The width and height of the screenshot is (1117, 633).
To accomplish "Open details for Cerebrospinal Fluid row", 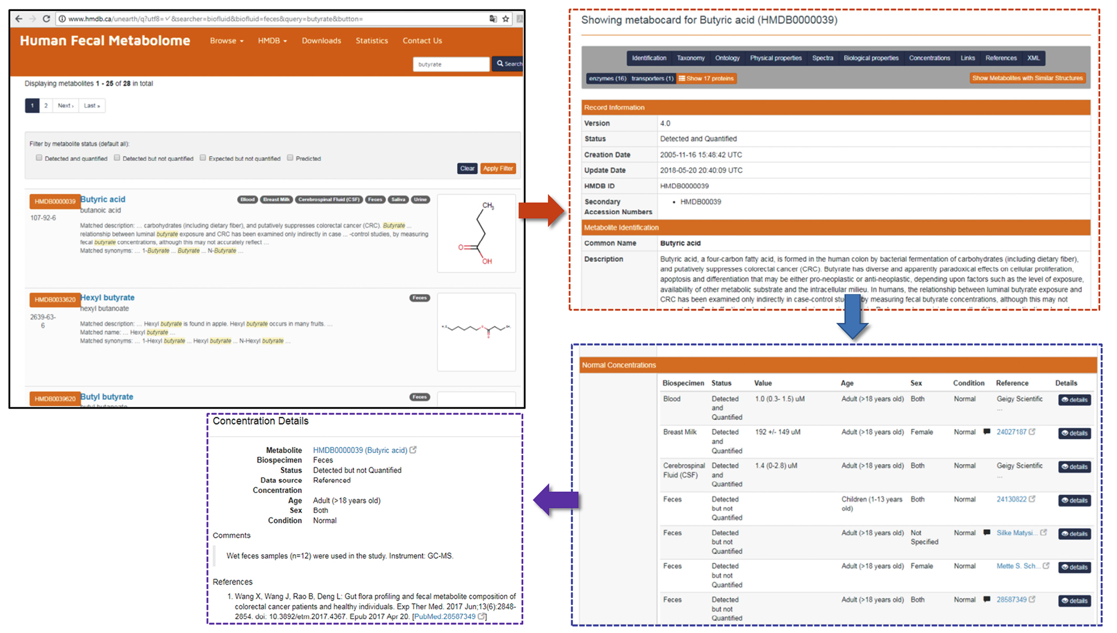I will (1074, 467).
